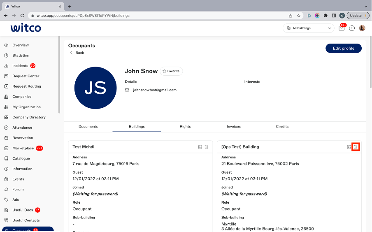Open the user avatar menu
Image resolution: width=372 pixels, height=232 pixels.
click(x=362, y=28)
